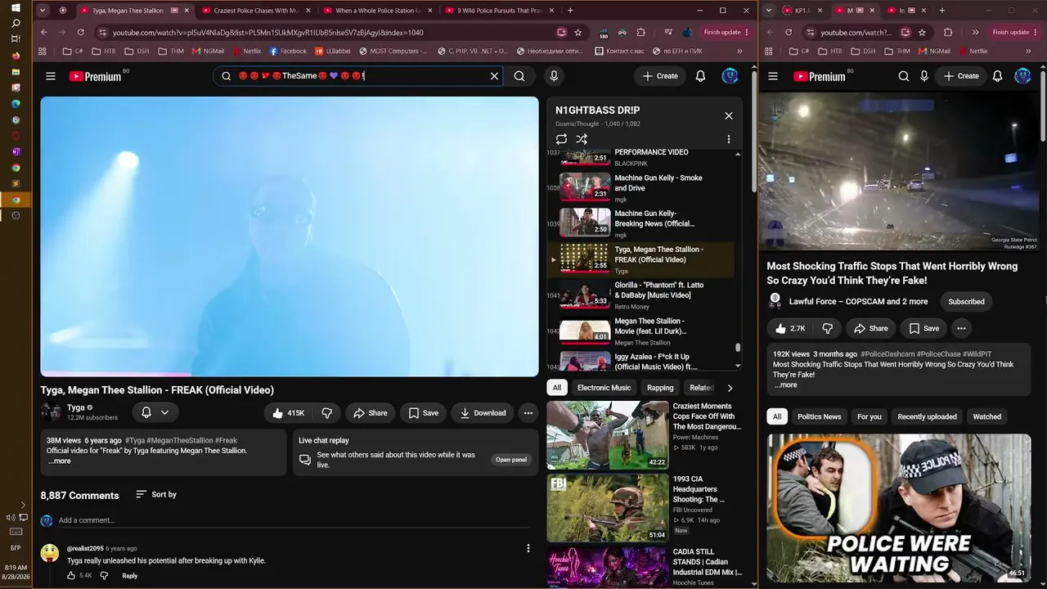
Task: Reply to the @realist2095 comment
Action: (129, 576)
